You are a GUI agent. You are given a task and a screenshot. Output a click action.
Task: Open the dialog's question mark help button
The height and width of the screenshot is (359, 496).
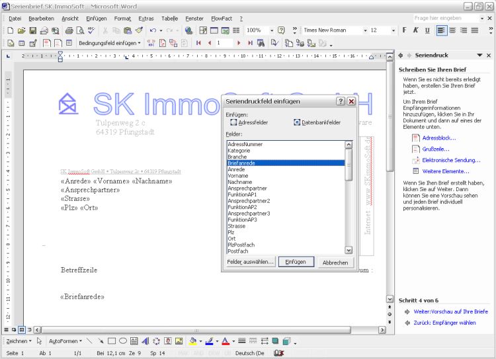click(x=341, y=102)
